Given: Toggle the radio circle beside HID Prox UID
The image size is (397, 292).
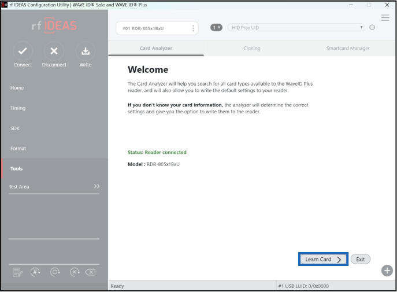Looking at the screenshot, I should [x=372, y=27].
